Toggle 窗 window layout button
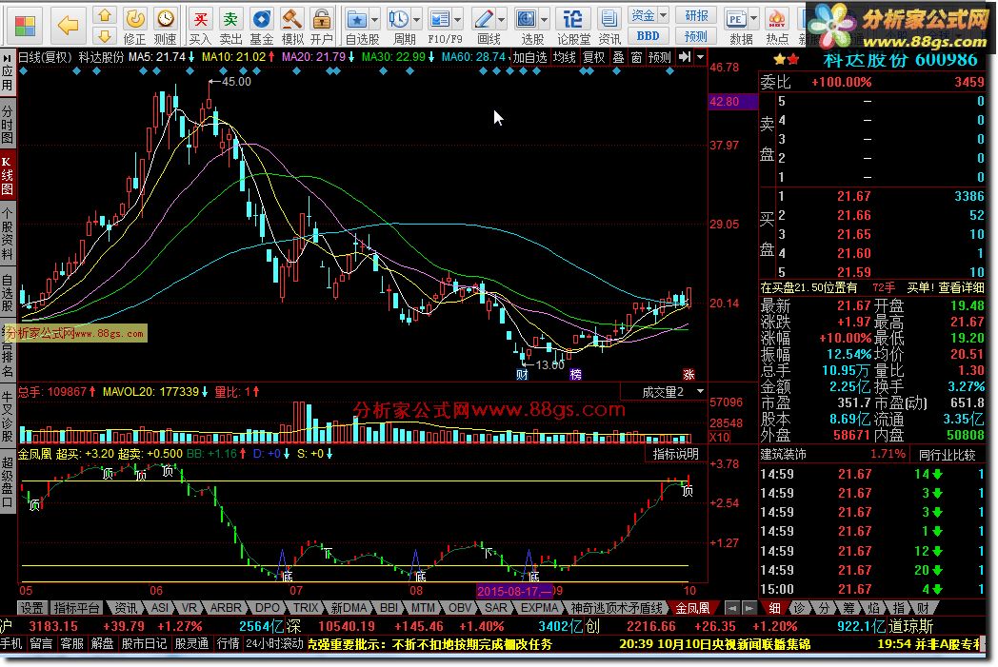The image size is (998, 667). pyautogui.click(x=636, y=57)
